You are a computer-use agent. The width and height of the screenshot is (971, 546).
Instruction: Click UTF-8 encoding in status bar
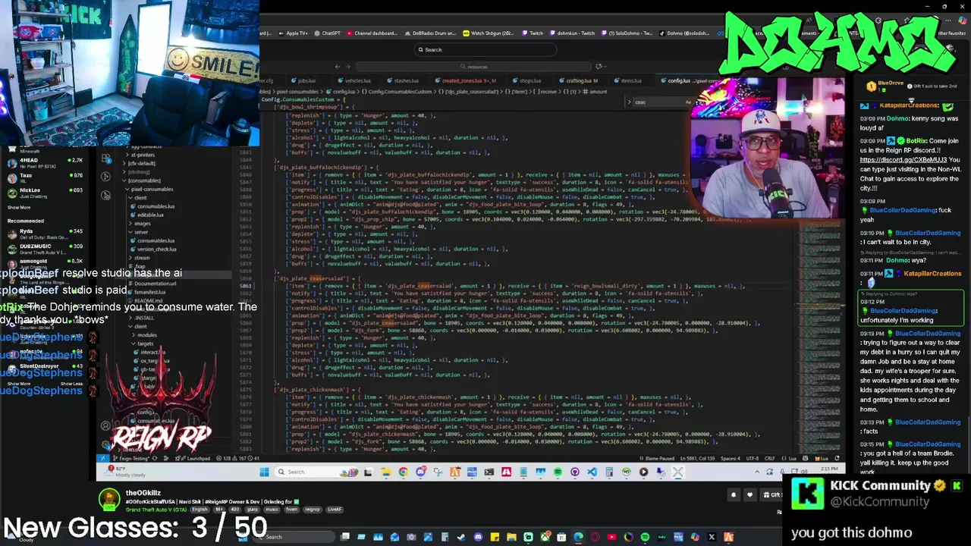coord(753,458)
